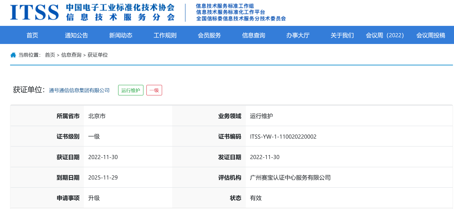Click the 发证日期 value 2022-11-30
The image size is (454, 209).
(265, 157)
